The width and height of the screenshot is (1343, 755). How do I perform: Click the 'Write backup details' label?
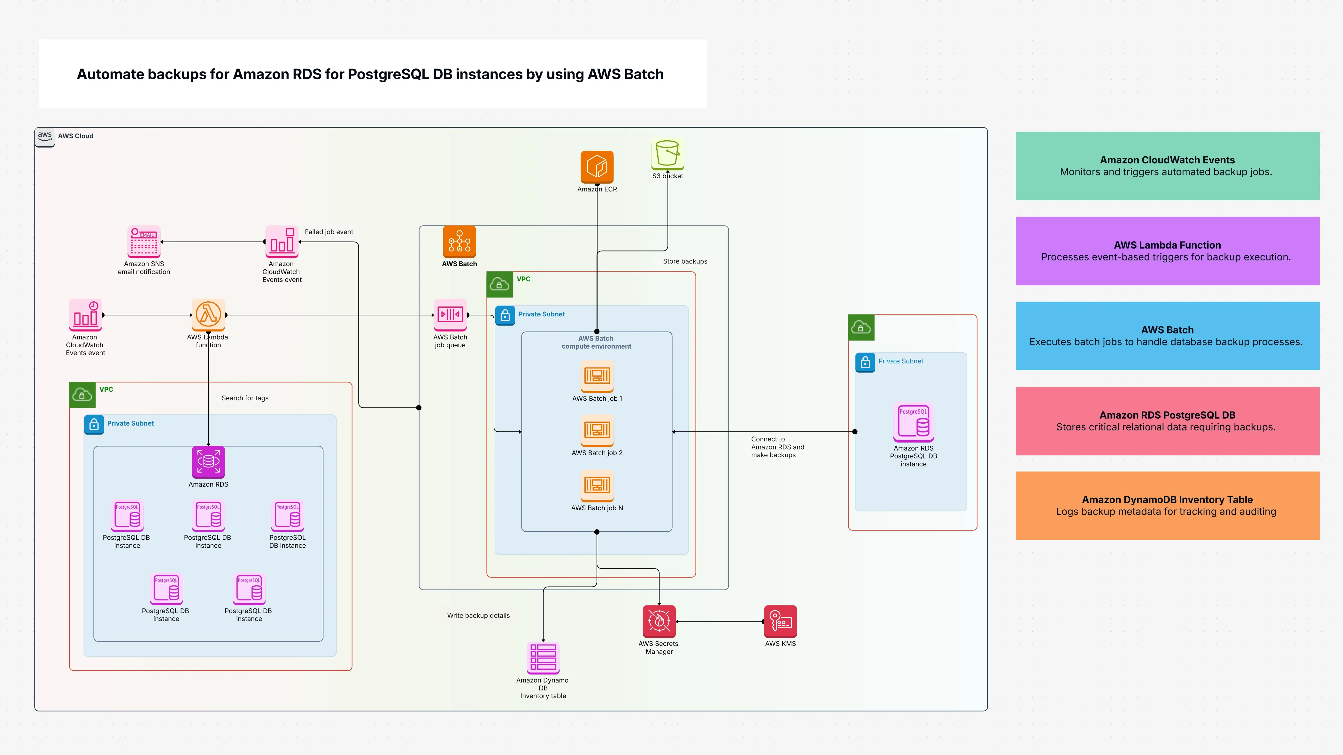pos(478,616)
